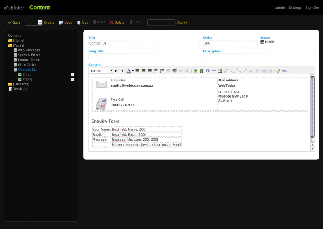Click the Save button
Screen dimensions: 323x229
pyautogui.click(x=14, y=23)
